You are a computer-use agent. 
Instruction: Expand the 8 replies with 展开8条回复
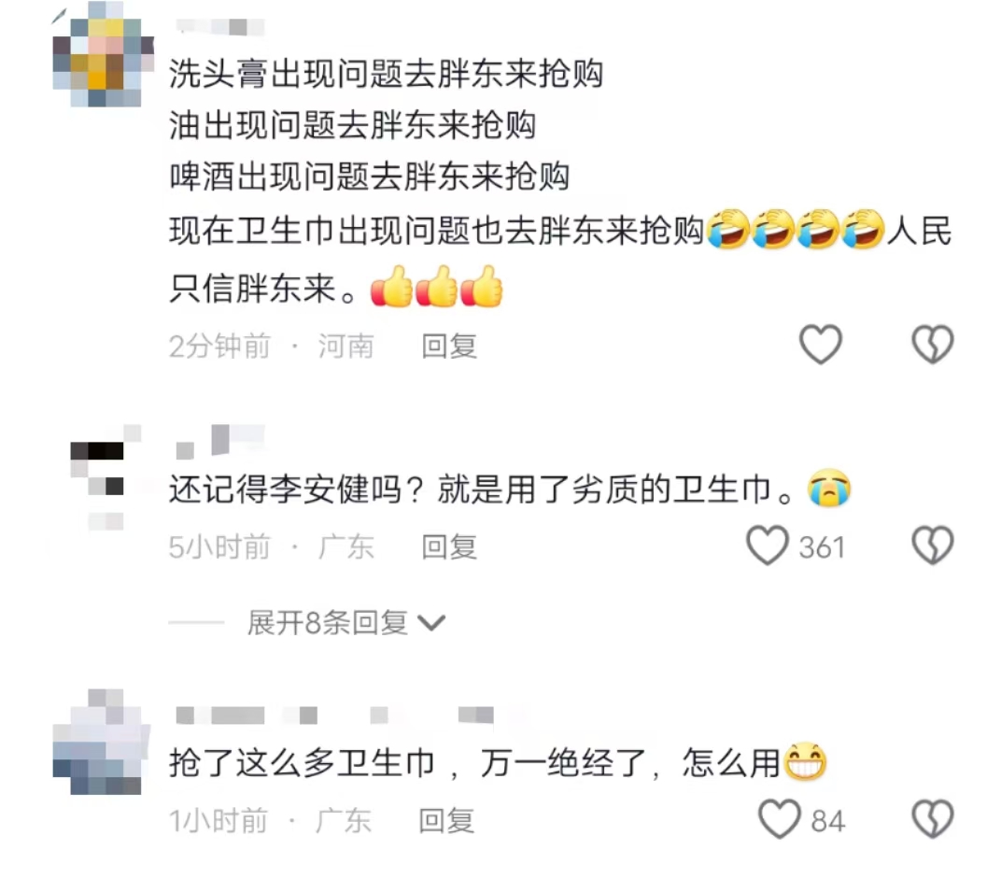(x=328, y=623)
